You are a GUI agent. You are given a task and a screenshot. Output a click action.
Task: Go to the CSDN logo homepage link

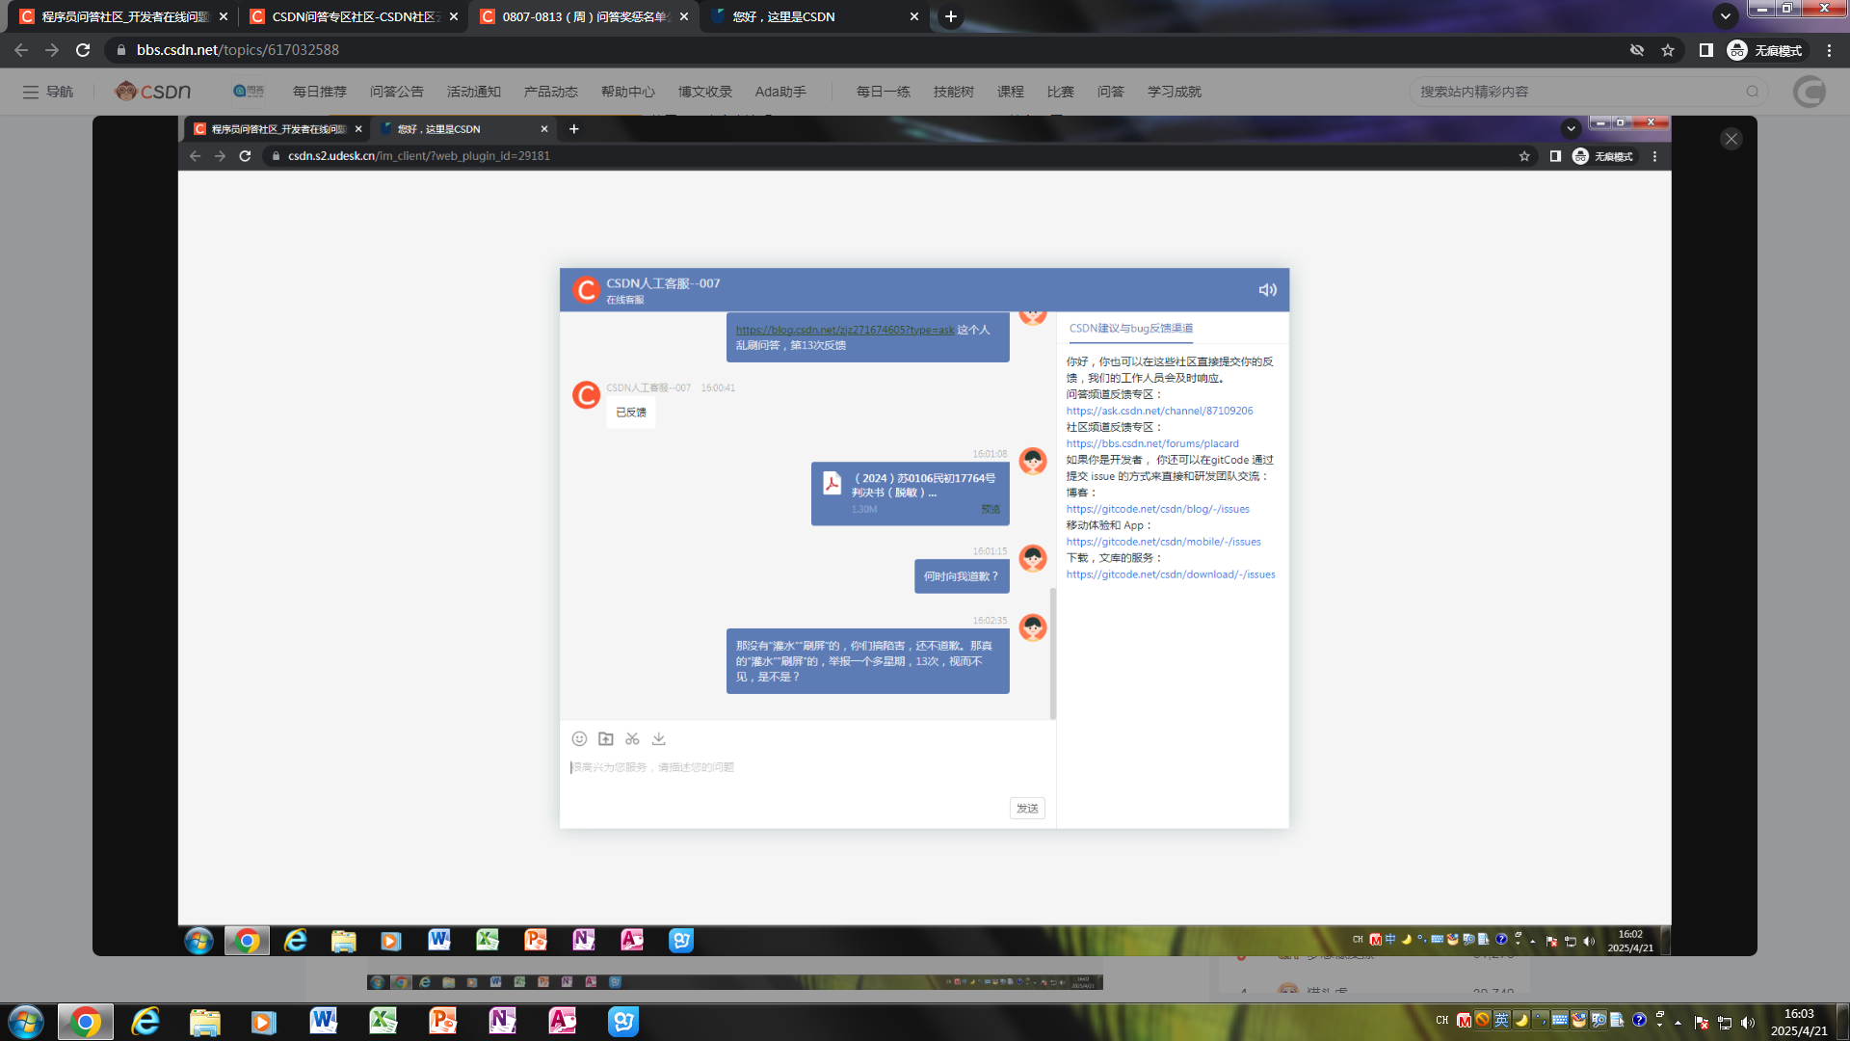coord(152,92)
